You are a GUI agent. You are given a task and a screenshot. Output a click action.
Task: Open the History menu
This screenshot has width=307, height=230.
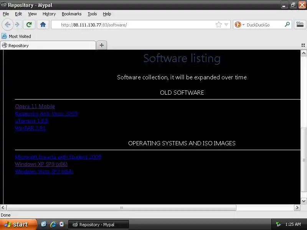(49, 14)
